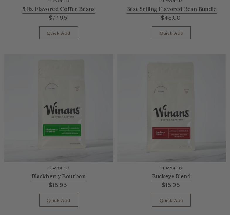This screenshot has width=230, height=215.
Task: Click the $77.95 price text
Action: (58, 18)
